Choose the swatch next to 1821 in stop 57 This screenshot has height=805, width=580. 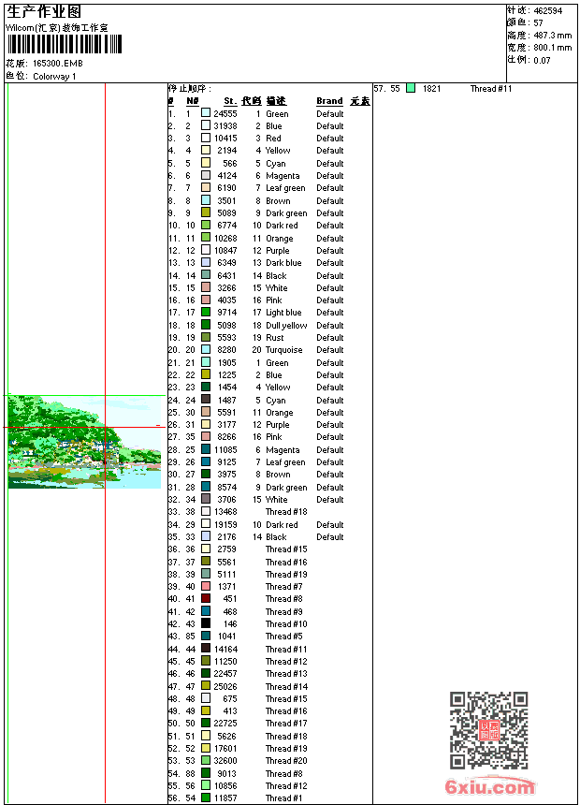pyautogui.click(x=411, y=88)
